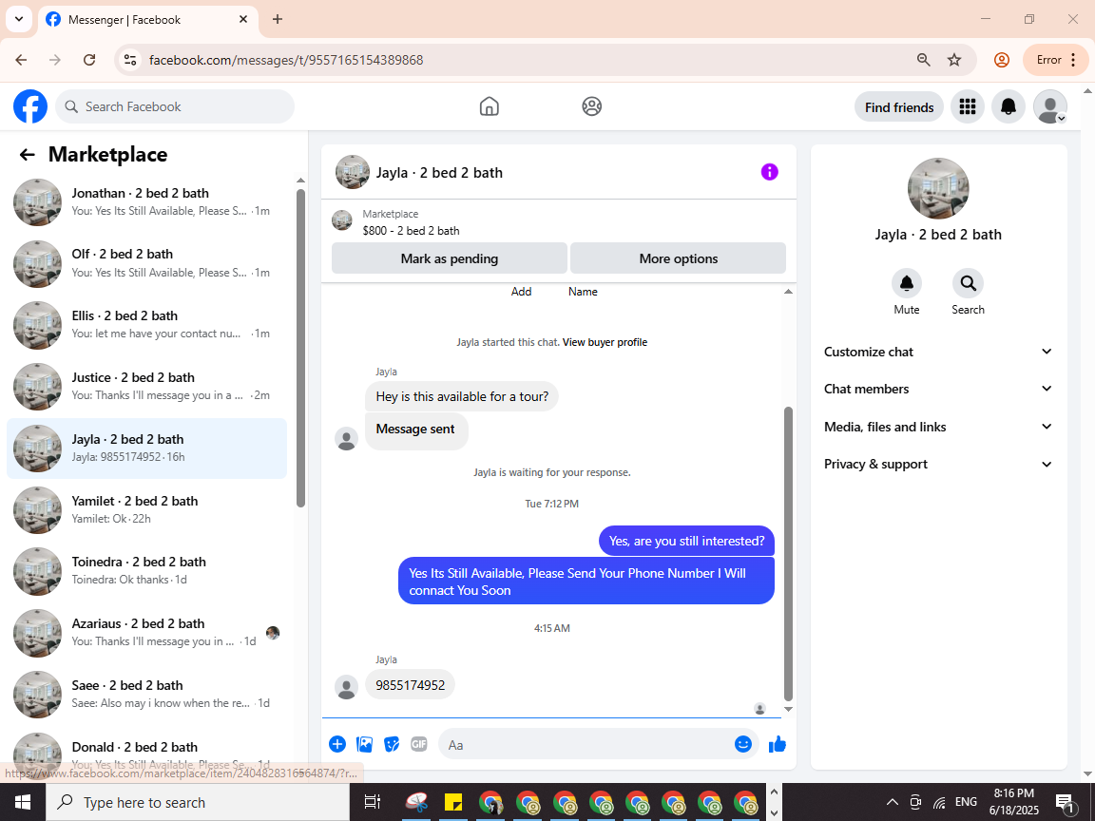The image size is (1095, 821).
Task: Click the 9855174952 message bubble
Action: [410, 685]
